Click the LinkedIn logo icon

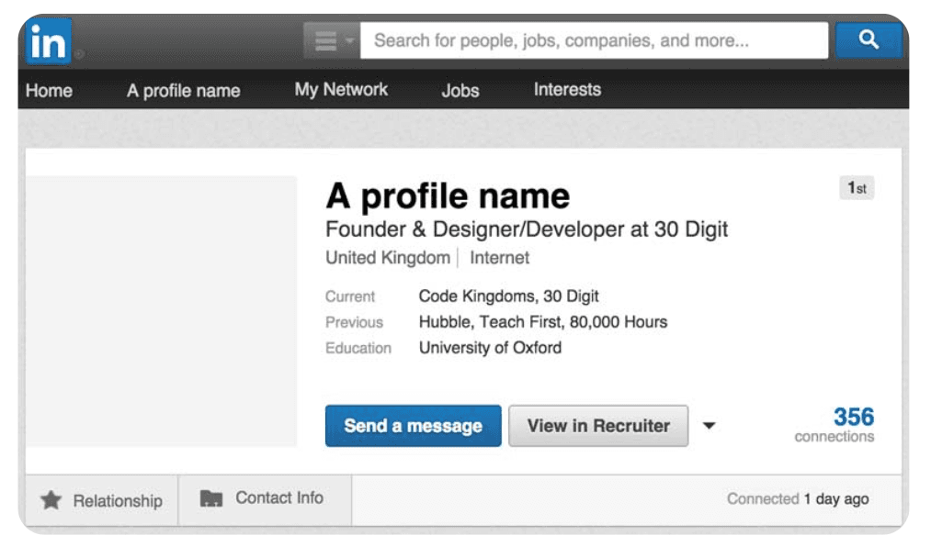click(x=48, y=40)
